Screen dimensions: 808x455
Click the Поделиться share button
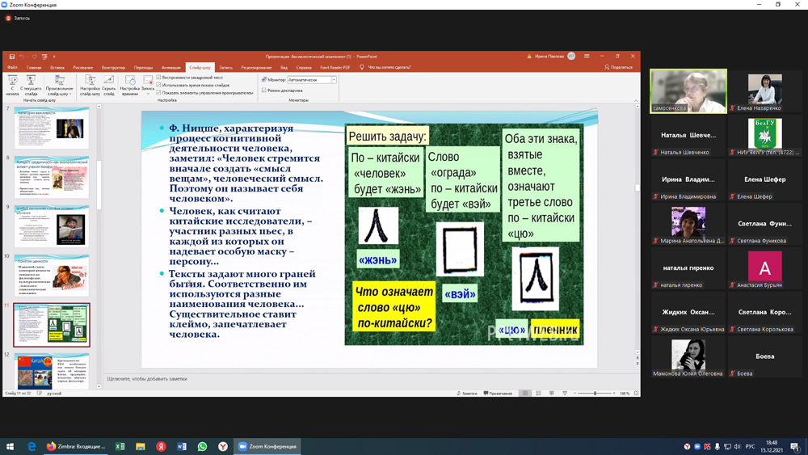(x=619, y=68)
